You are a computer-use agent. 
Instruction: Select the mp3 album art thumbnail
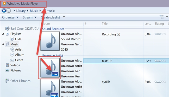click(x=50, y=88)
